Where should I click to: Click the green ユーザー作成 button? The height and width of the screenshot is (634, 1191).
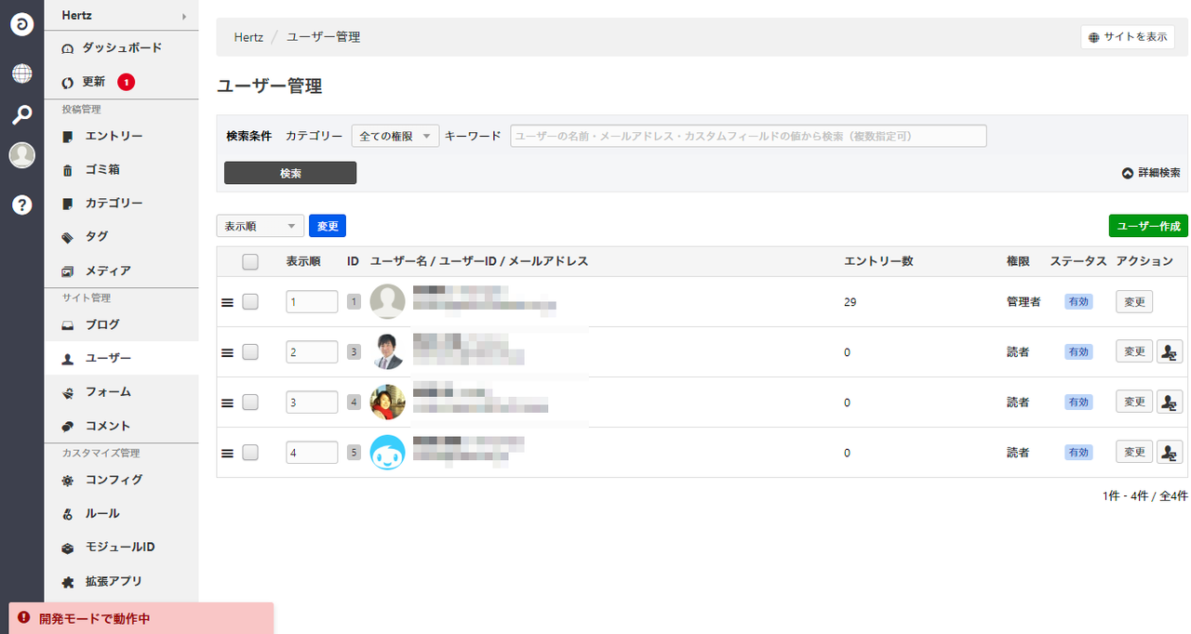[x=1147, y=226]
